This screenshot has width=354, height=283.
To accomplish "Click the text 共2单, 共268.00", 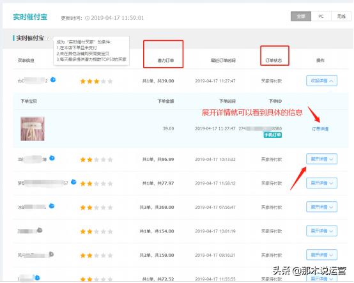I will [157, 207].
